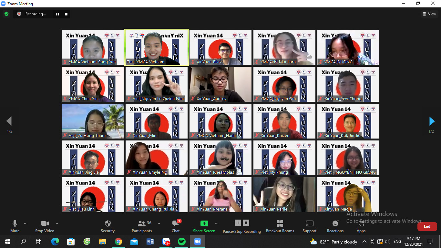Open the Participants panel
This screenshot has height=248, width=441.
(x=141, y=226)
